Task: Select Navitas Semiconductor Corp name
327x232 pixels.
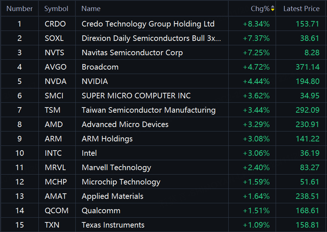Action: click(x=132, y=53)
